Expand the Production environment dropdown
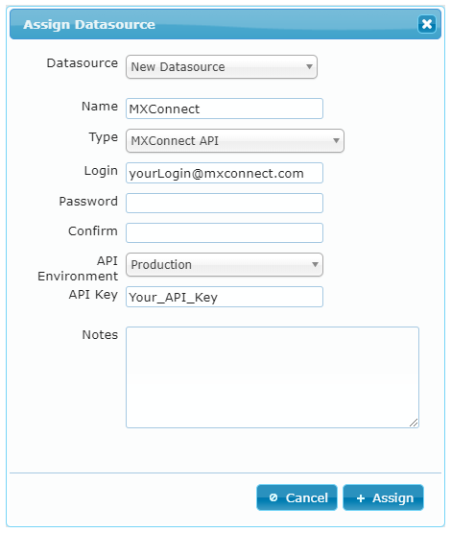This screenshot has width=451, height=533. pos(225,264)
